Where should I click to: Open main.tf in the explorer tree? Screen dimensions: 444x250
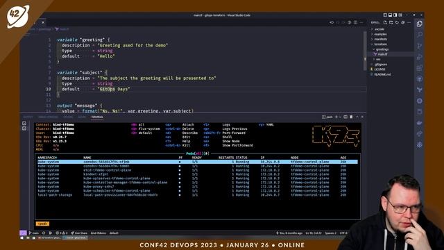pos(382,54)
